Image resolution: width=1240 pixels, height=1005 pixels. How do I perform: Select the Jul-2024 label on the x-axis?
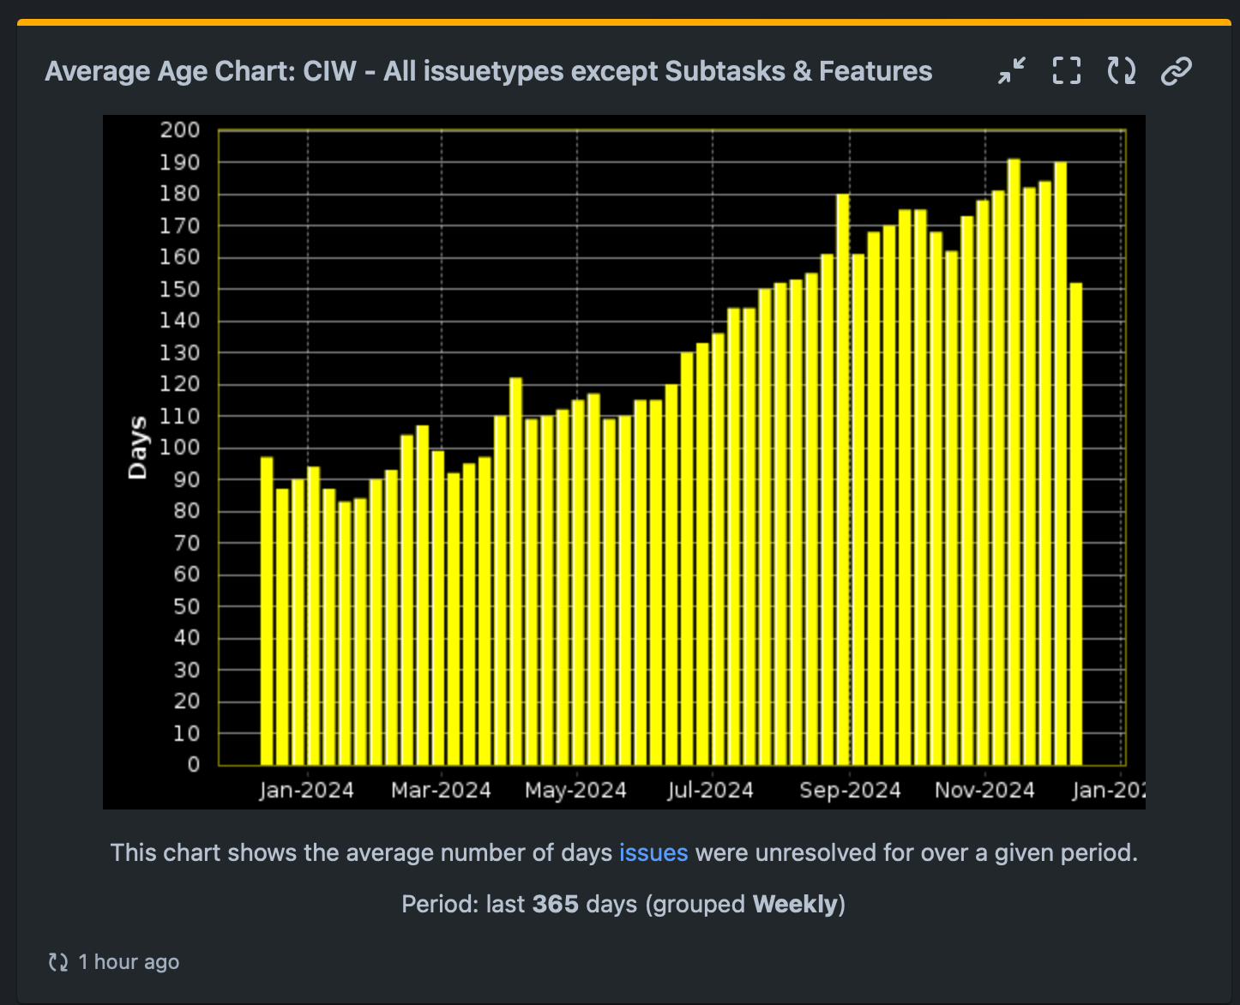pyautogui.click(x=711, y=789)
